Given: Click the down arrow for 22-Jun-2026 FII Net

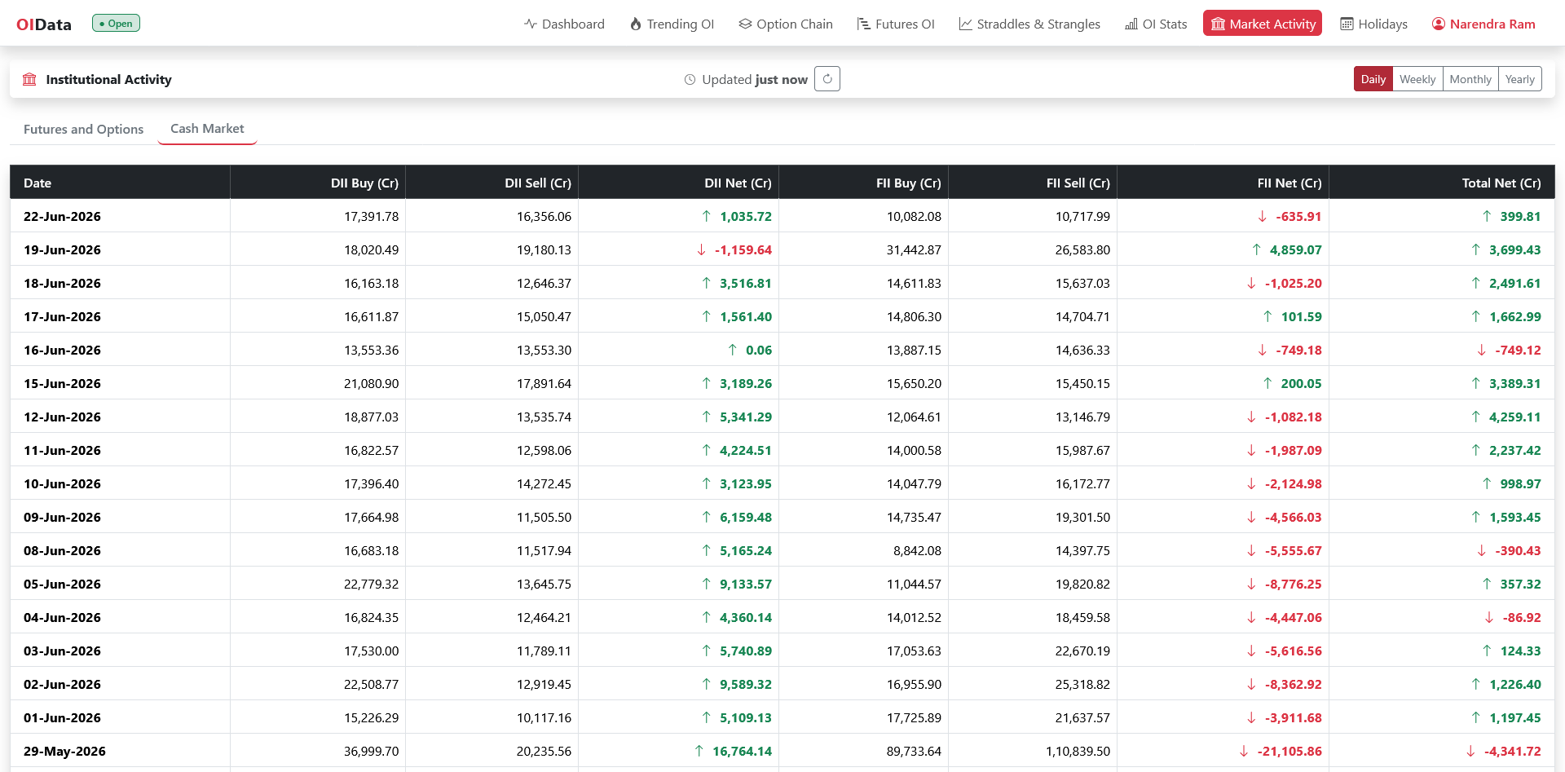Looking at the screenshot, I should [x=1263, y=216].
